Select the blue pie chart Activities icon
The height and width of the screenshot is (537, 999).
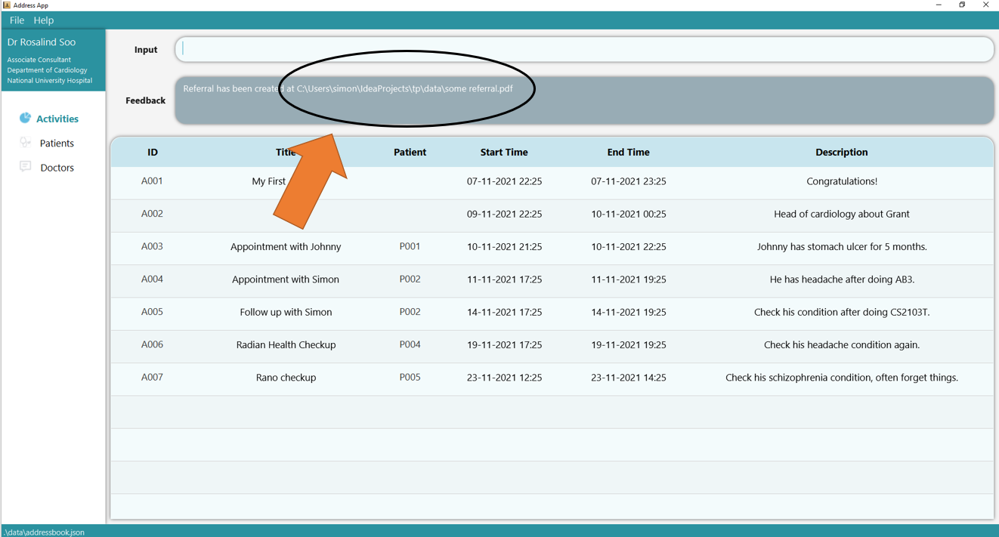coord(24,118)
